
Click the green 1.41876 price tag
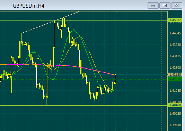point(175,79)
